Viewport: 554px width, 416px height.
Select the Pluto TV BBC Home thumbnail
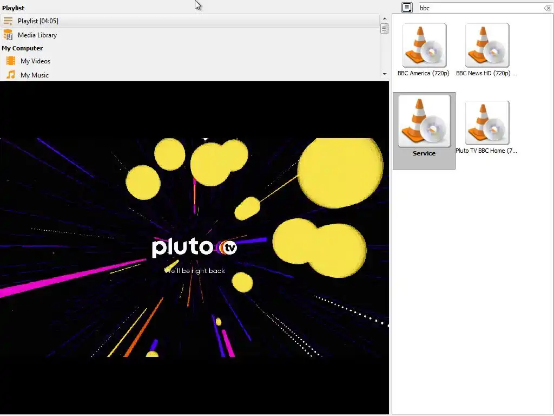coord(487,123)
